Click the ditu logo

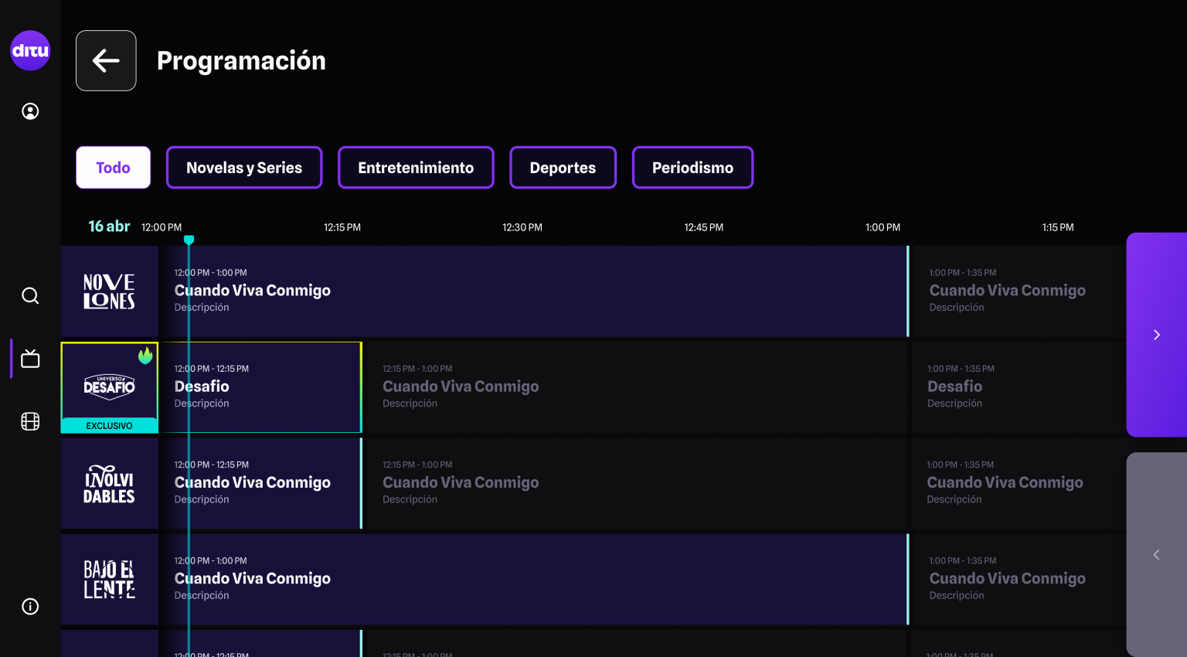tap(29, 50)
